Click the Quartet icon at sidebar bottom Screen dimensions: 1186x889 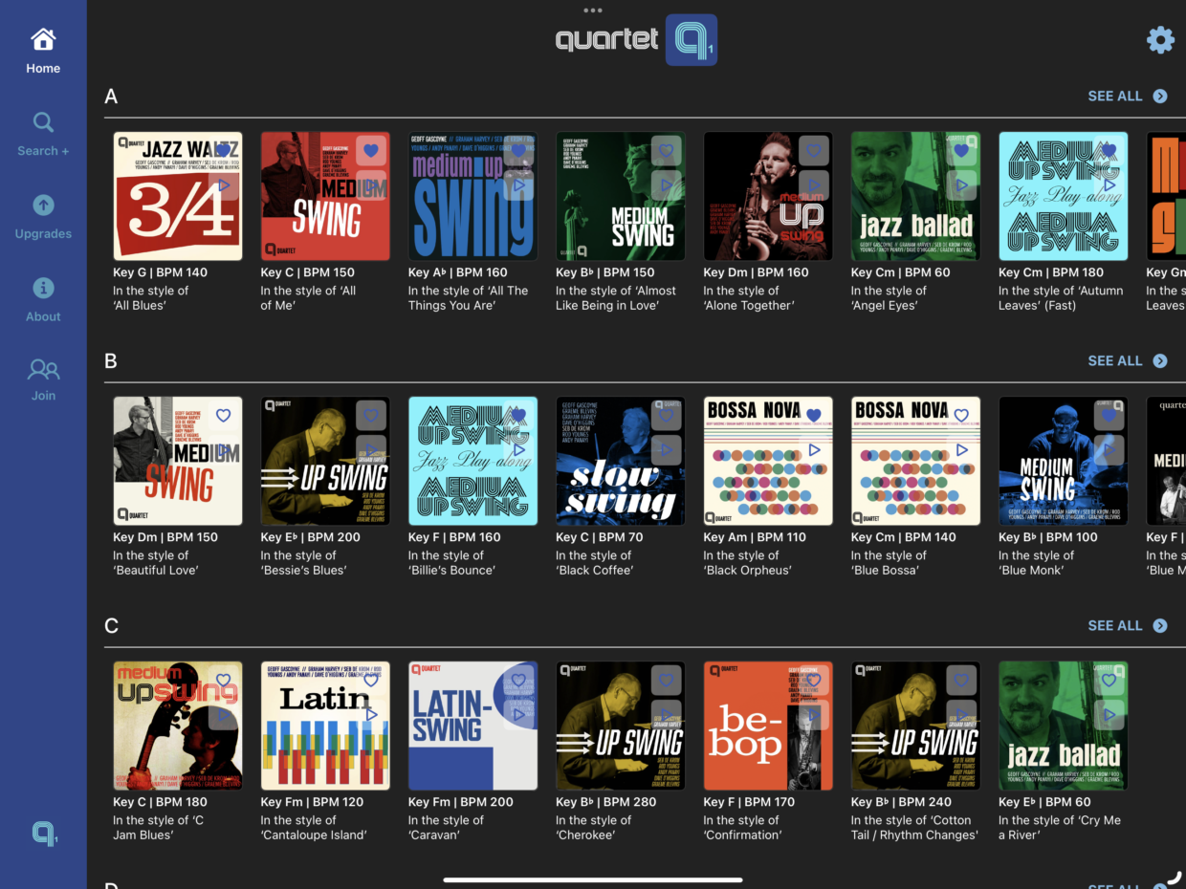tap(44, 834)
